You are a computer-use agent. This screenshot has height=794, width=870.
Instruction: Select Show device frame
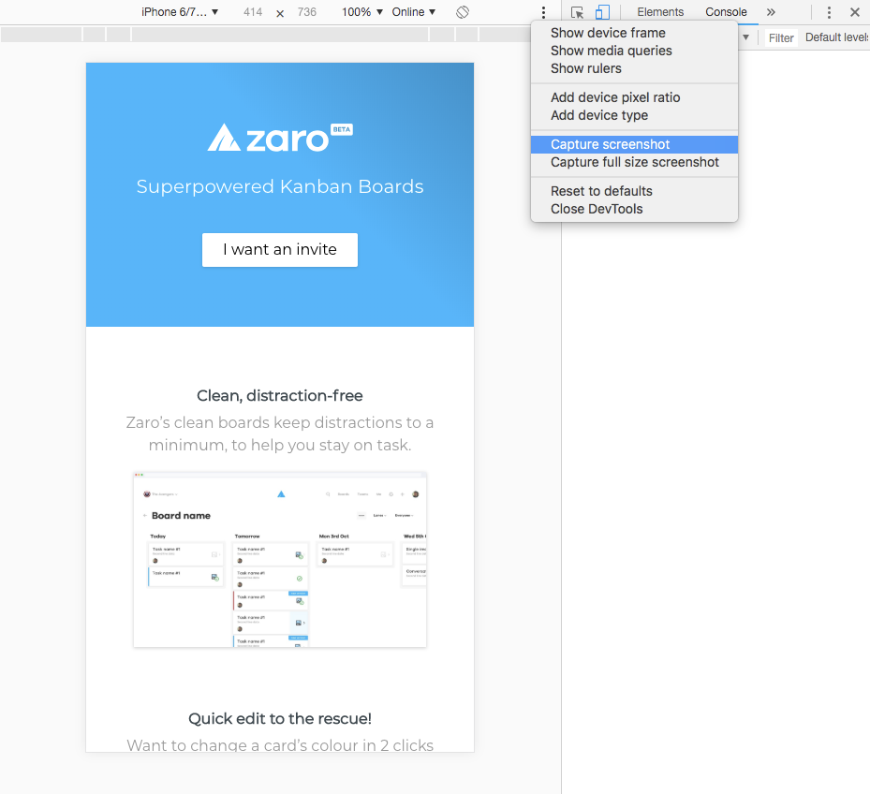(x=634, y=33)
